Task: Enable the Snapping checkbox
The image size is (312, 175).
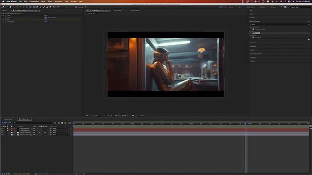Action: click(76, 7)
